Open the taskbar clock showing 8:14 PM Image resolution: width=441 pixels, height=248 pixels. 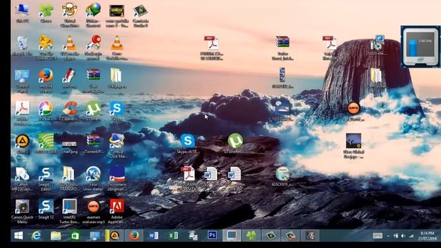coord(427,236)
